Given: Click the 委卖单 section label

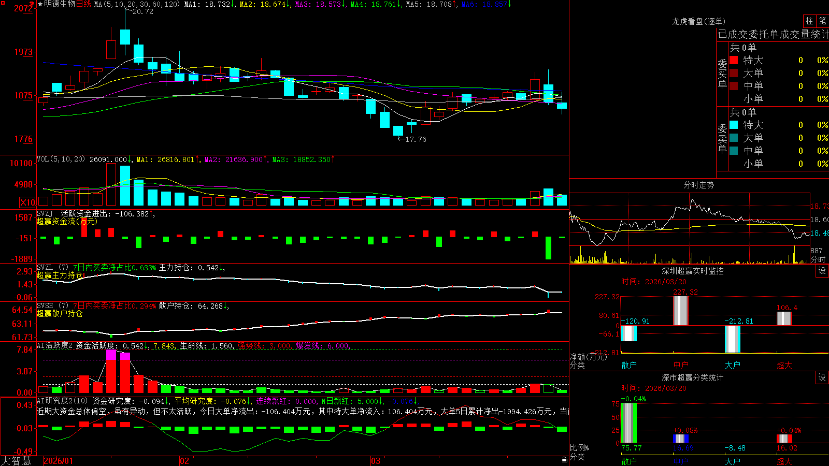Looking at the screenshot, I should tap(722, 139).
